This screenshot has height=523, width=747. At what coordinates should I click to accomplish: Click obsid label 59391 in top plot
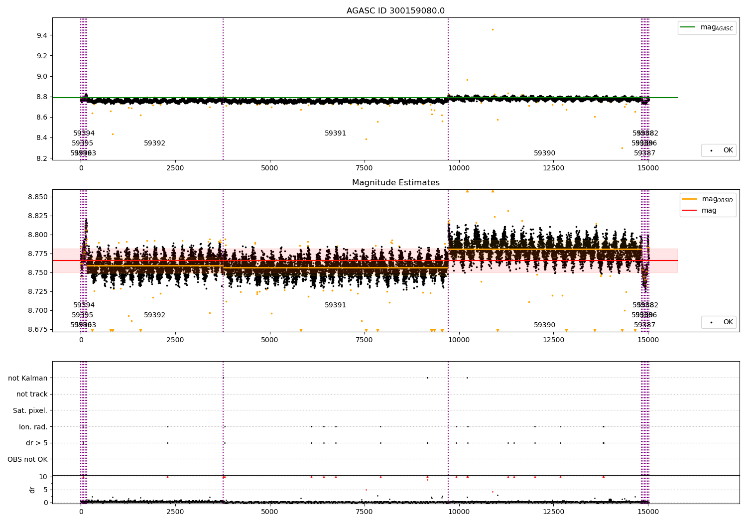tap(335, 133)
